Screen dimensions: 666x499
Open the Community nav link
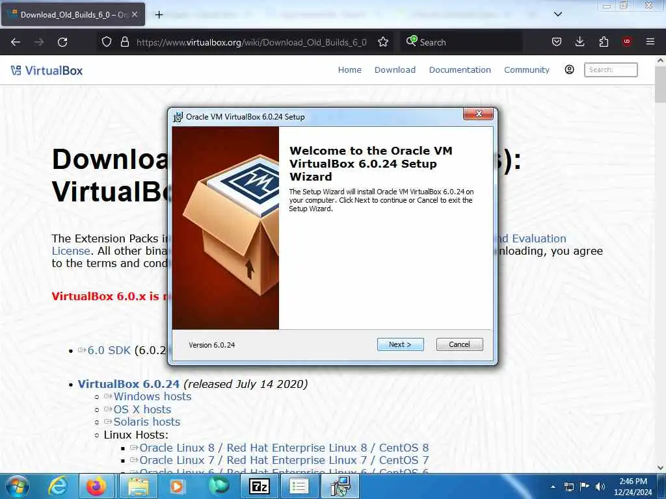coord(527,70)
